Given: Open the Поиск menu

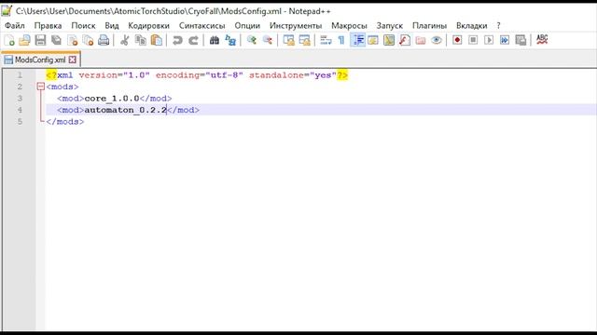Looking at the screenshot, I should pos(83,25).
